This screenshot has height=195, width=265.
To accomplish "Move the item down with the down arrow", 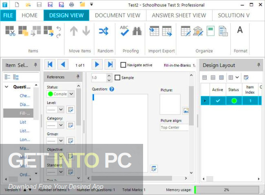I will click(x=86, y=31).
